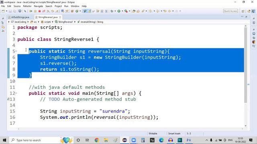Switch to the AllSubStrings.java tab

coord(19,17)
